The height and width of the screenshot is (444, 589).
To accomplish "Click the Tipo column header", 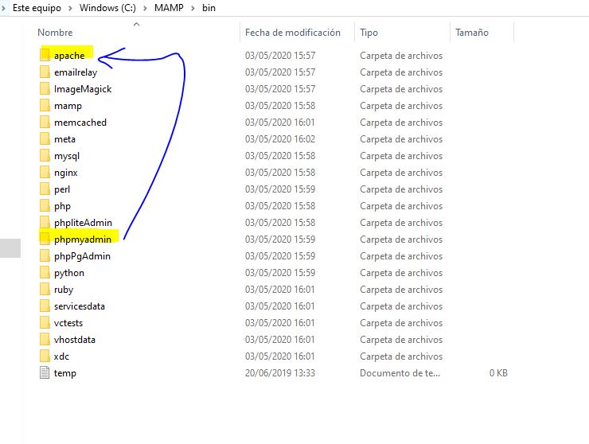I will (369, 33).
